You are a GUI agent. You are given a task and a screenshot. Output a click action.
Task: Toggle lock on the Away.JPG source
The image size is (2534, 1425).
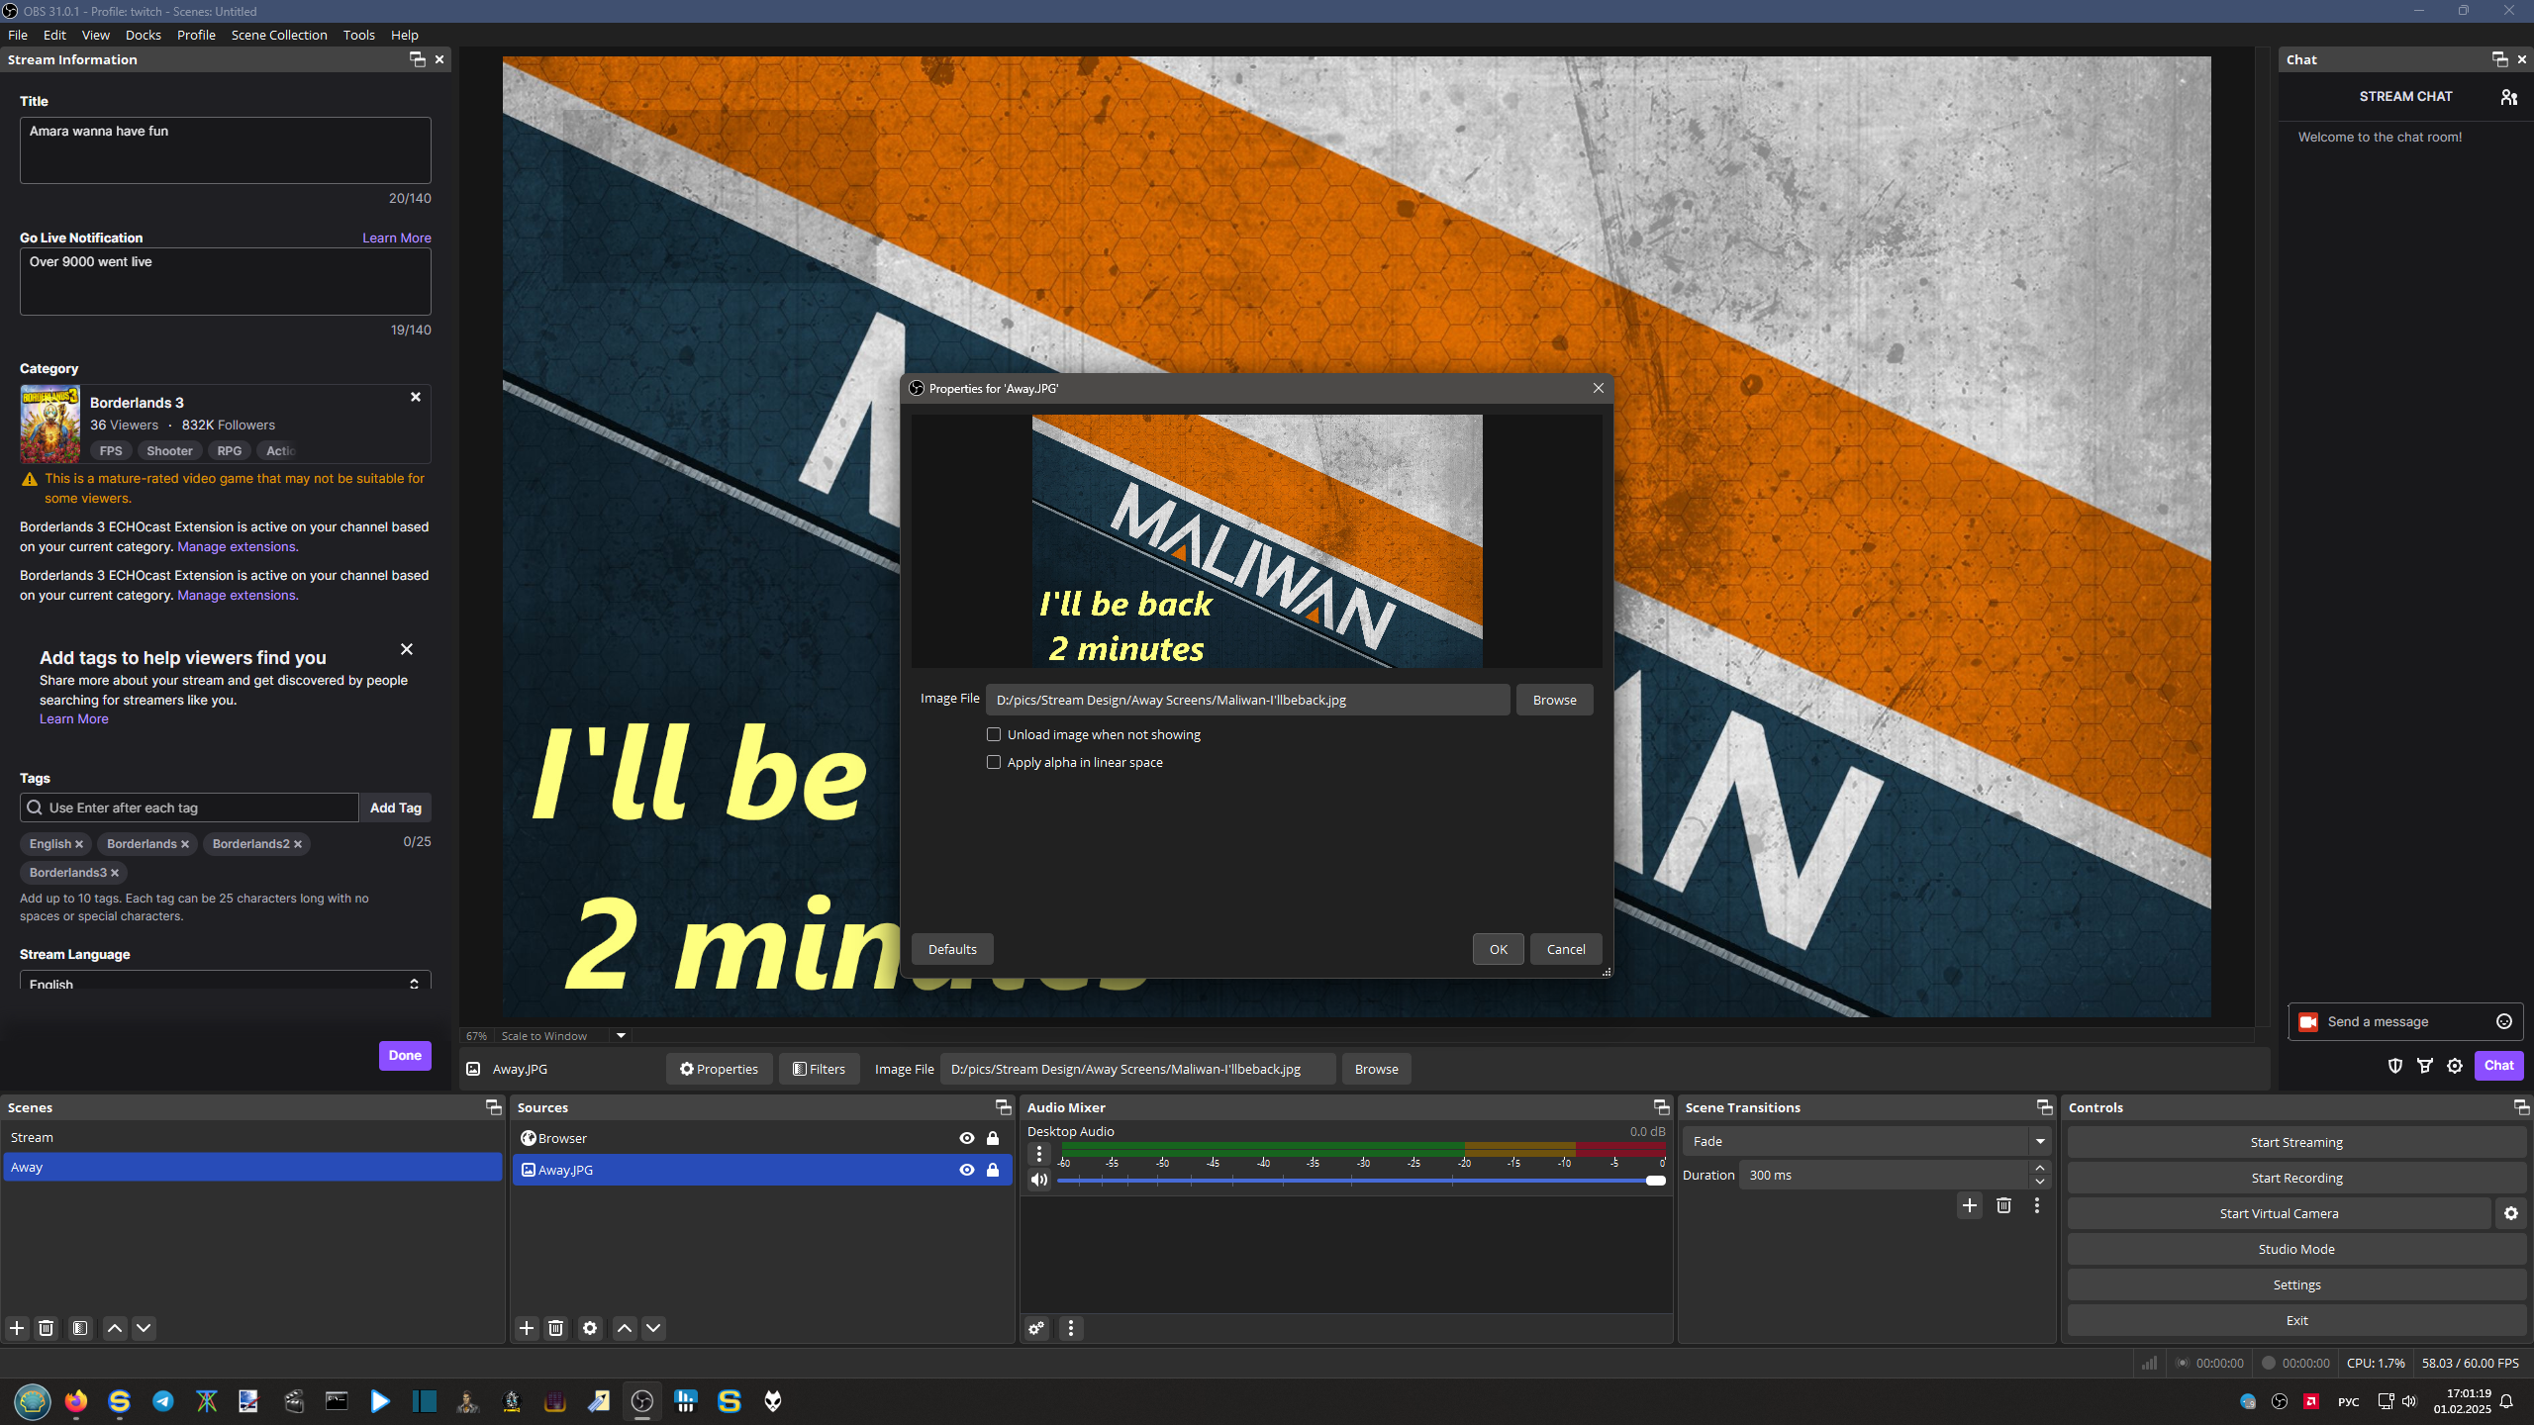tap(993, 1170)
